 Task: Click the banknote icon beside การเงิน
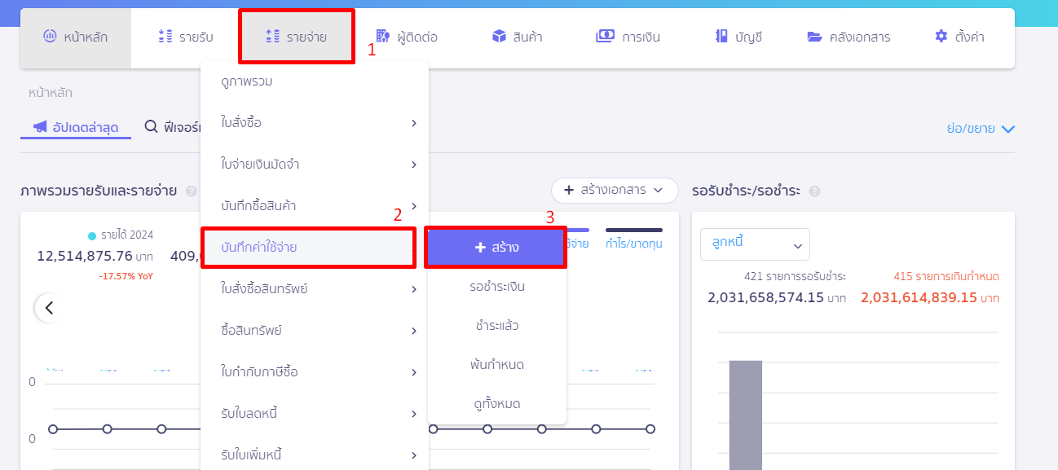tap(605, 37)
